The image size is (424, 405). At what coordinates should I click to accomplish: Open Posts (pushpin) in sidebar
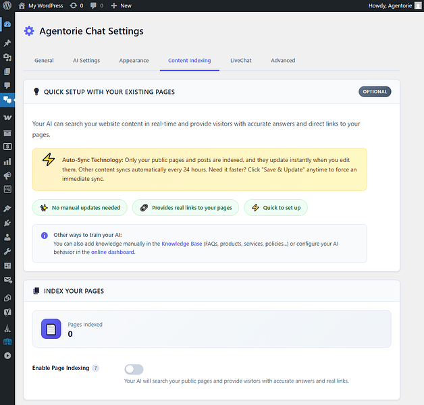pos(7,43)
